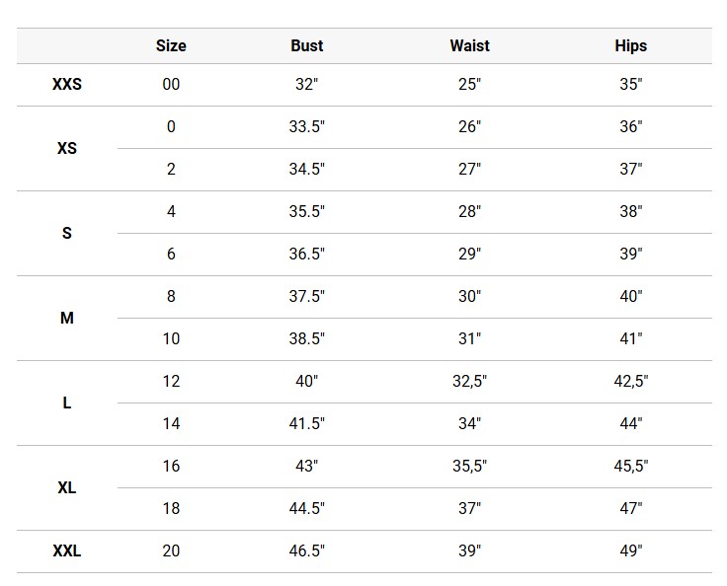Screen dimensions: 727x586
Task: Click the Bust column header
Action: tap(307, 45)
